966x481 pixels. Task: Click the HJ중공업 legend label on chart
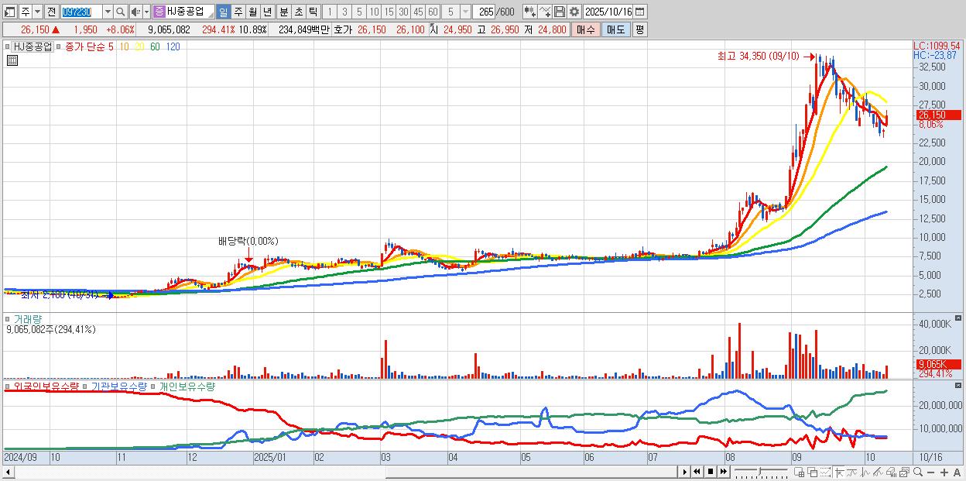coord(33,46)
